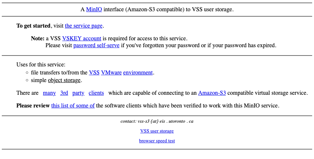Visit the service page link
Screen dimensions: 314x159
click(x=84, y=26)
